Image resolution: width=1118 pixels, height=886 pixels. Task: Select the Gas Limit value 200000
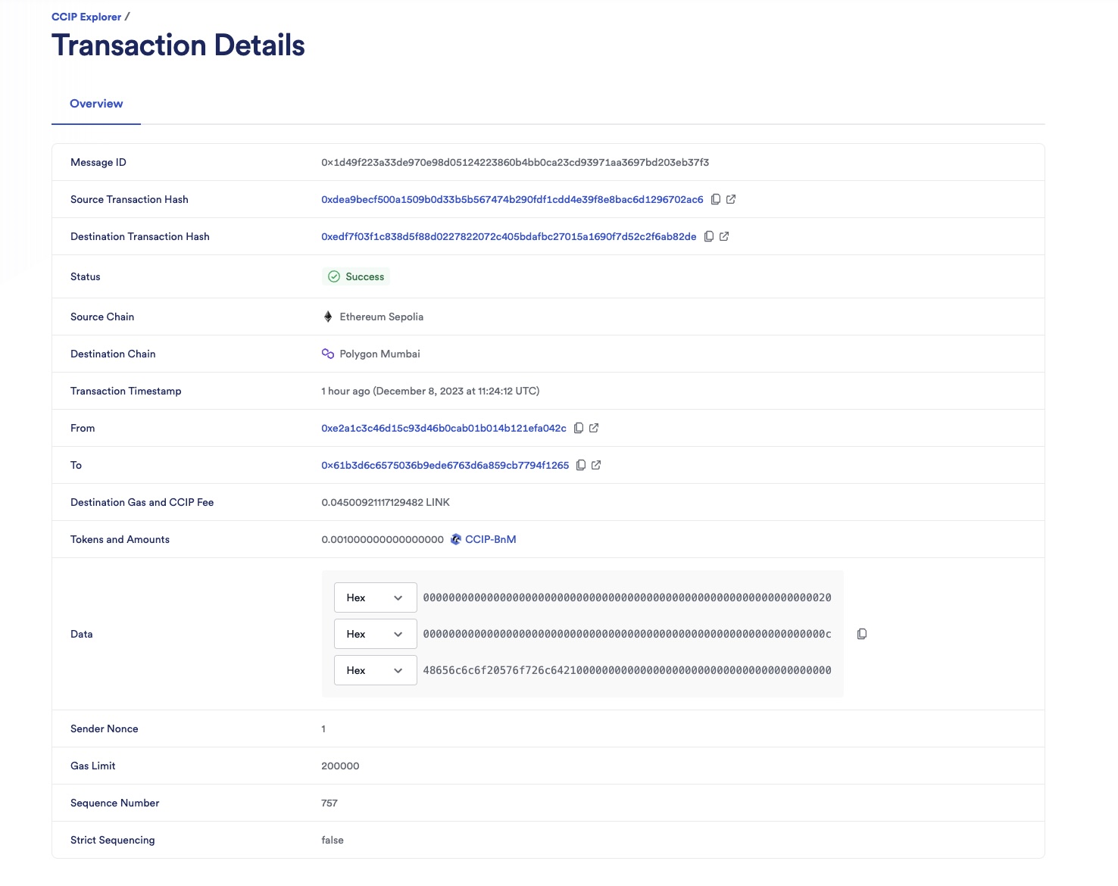point(340,766)
